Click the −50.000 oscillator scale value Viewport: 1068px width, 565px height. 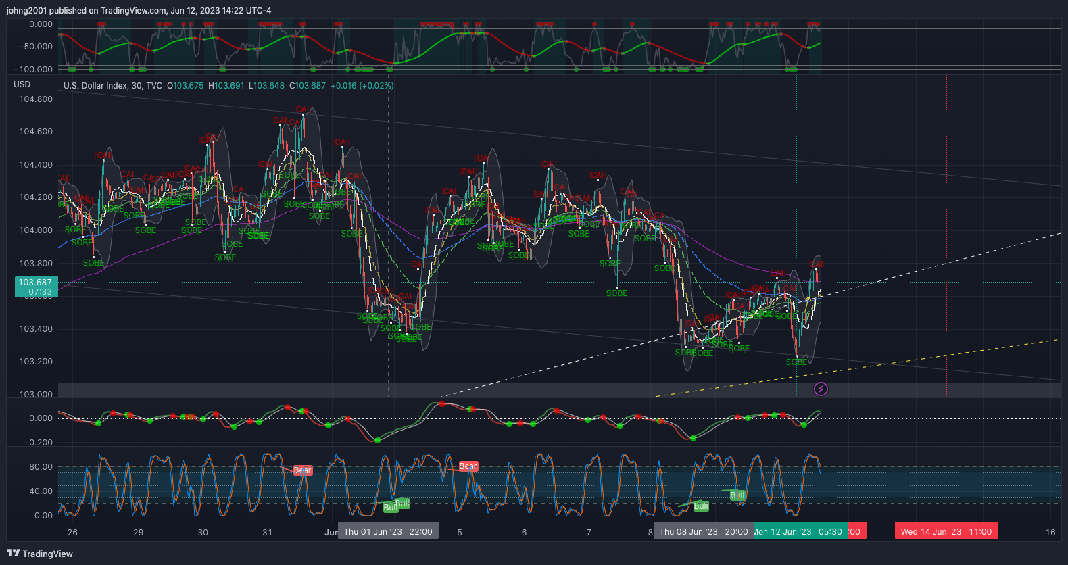(x=35, y=47)
